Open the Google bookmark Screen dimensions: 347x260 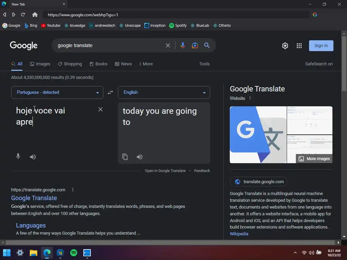tap(11, 25)
